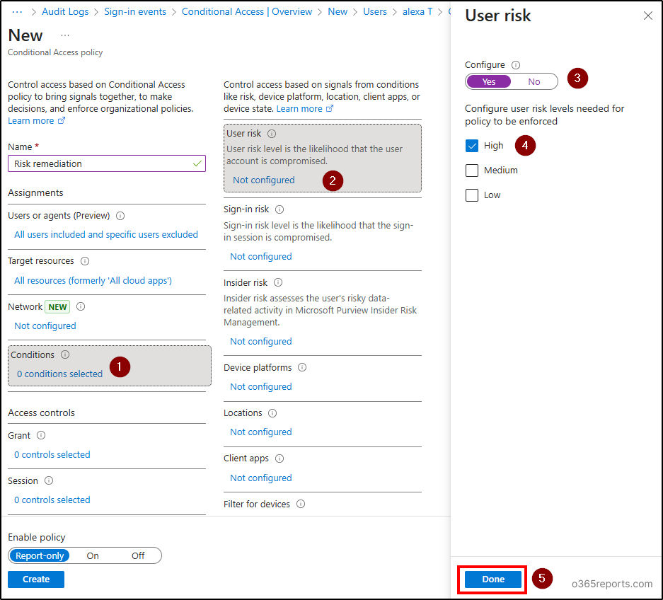Viewport: 663px width, 600px height.
Task: Navigate to Audit Logs in the breadcrumb
Action: pyautogui.click(x=65, y=11)
